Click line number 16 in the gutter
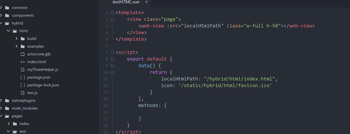 point(106,112)
